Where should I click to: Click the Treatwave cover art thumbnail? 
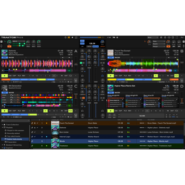click(x=55, y=146)
